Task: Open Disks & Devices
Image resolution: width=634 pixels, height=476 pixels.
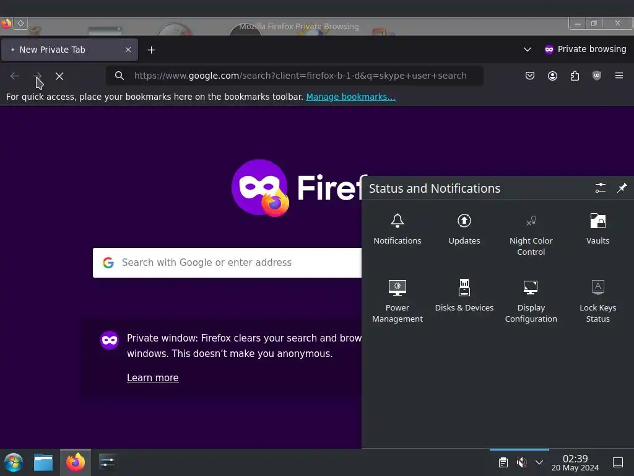Action: [464, 296]
